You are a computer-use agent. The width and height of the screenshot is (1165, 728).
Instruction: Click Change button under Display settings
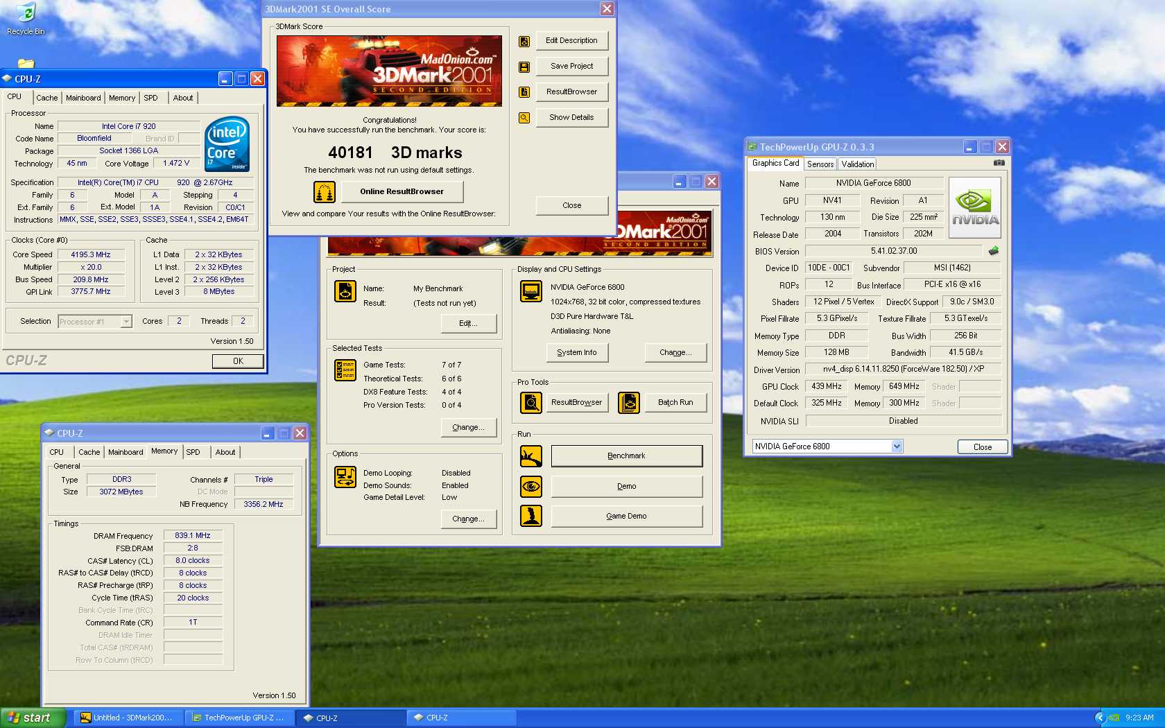click(675, 353)
